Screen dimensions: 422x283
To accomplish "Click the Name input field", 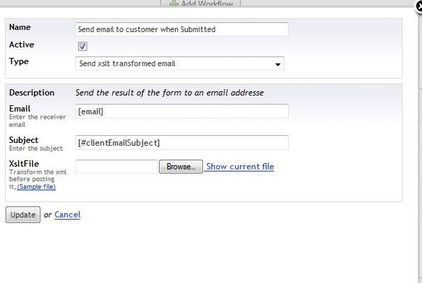I will pos(182,29).
